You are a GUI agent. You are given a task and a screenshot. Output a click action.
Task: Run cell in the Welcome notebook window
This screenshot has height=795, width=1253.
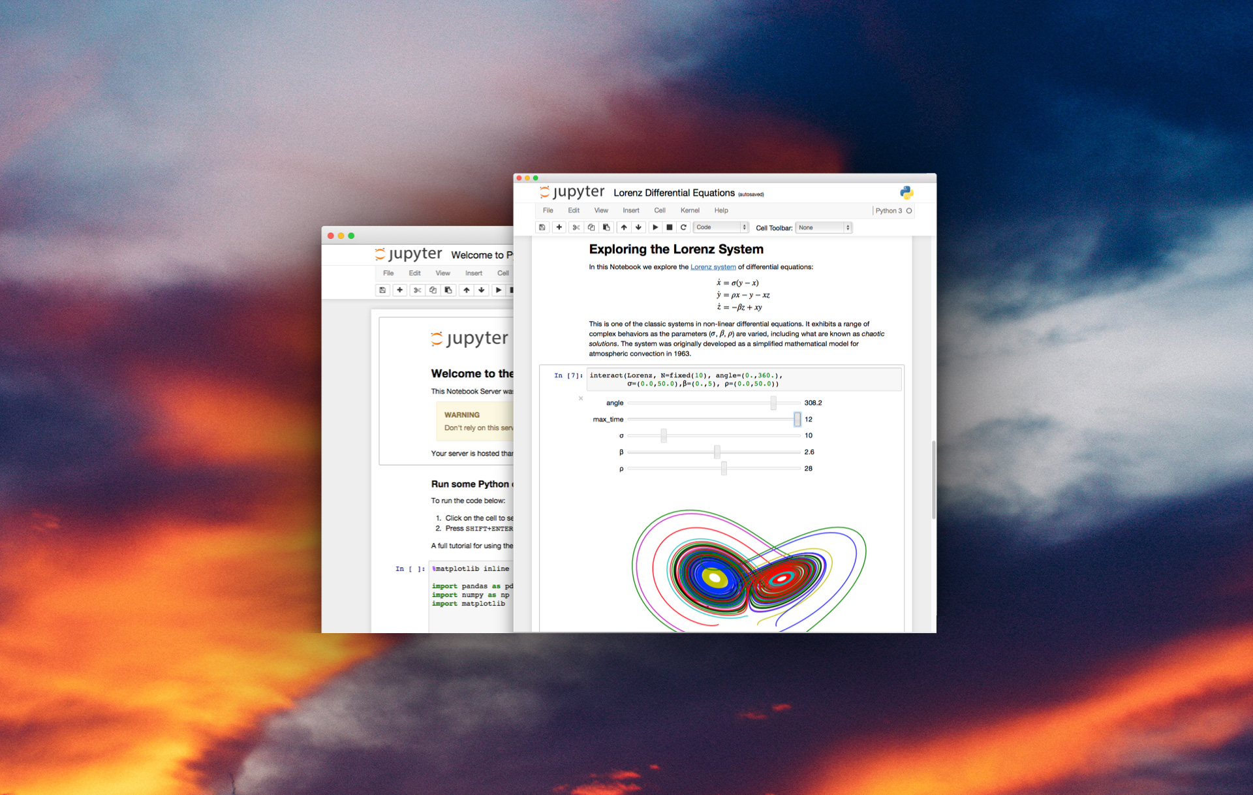pyautogui.click(x=499, y=290)
